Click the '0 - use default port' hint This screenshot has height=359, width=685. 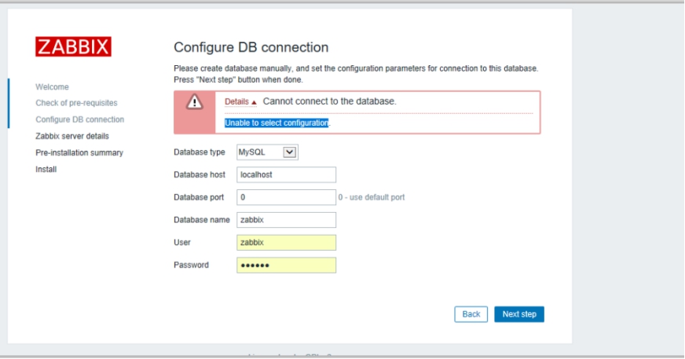pos(372,197)
